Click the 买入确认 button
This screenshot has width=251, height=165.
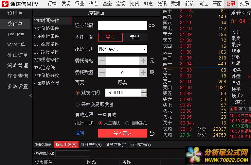click(x=123, y=133)
